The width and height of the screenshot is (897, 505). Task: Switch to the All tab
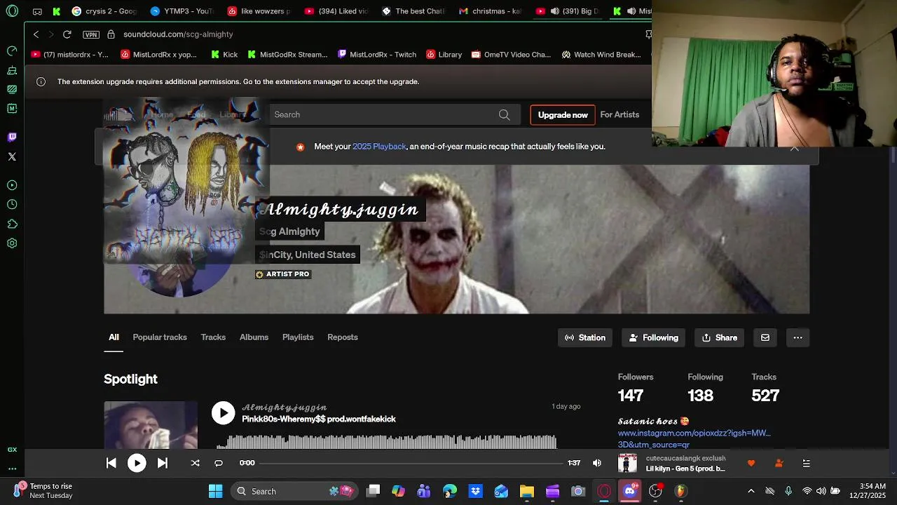[x=114, y=337]
